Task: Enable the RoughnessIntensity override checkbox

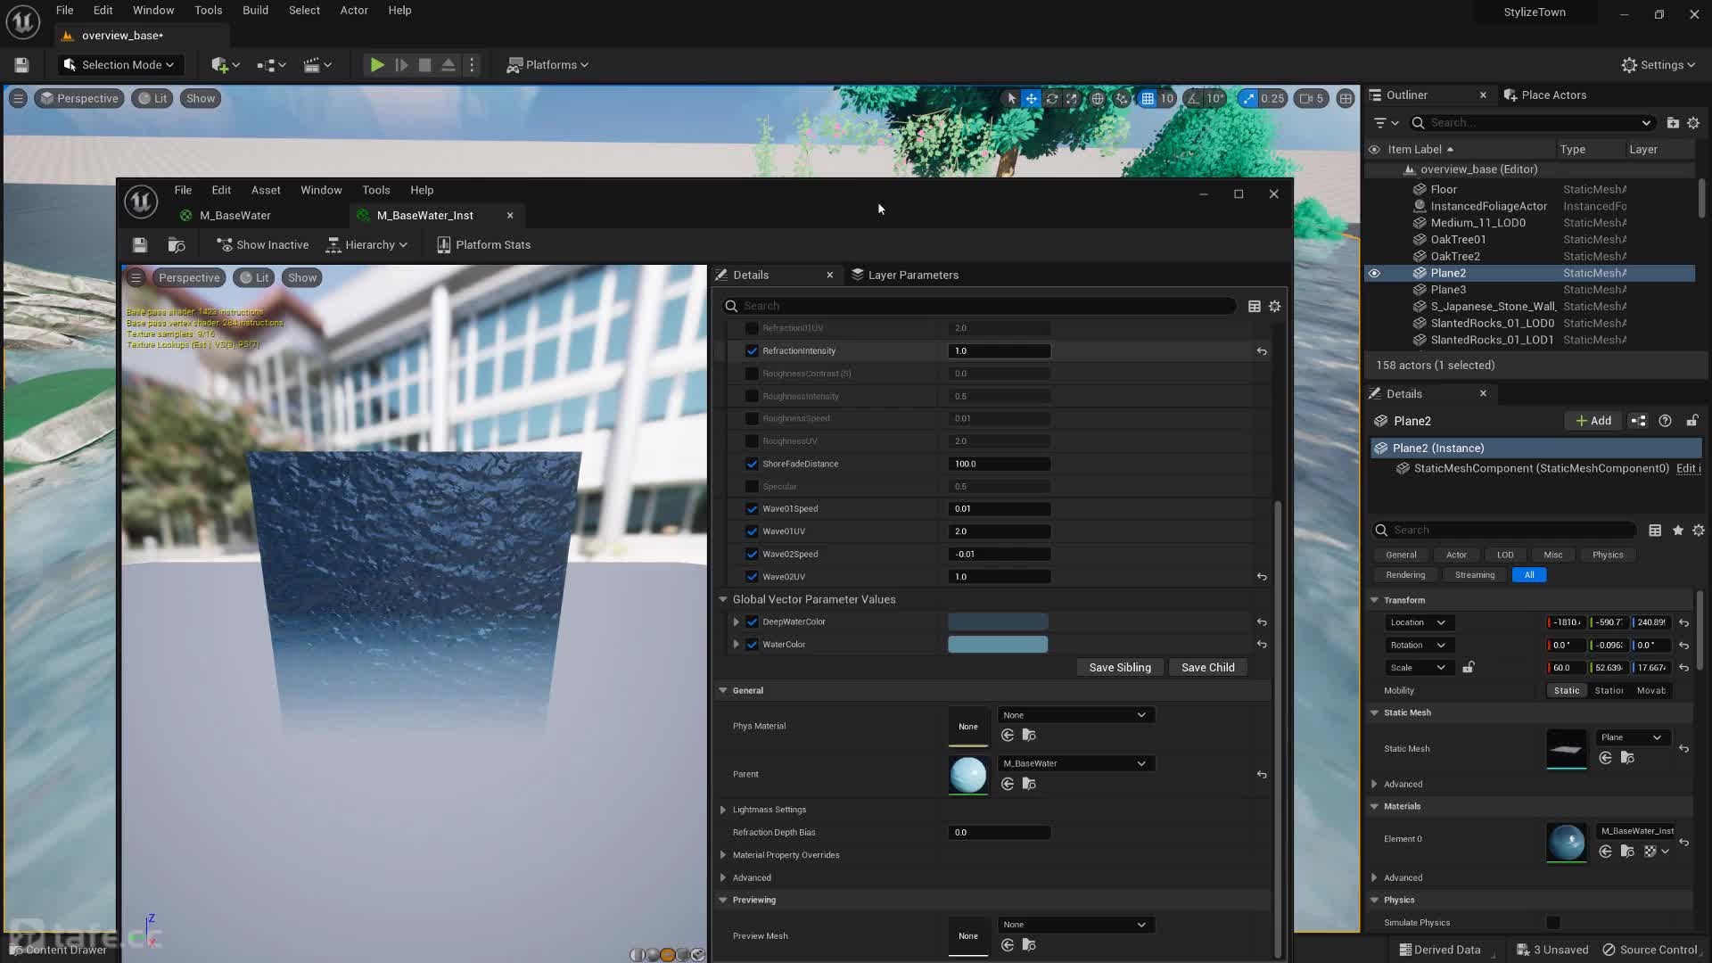Action: pos(752,396)
